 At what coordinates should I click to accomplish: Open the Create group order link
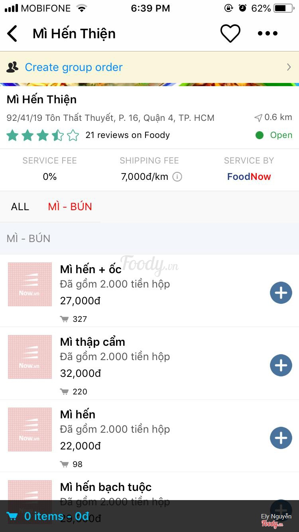click(74, 67)
